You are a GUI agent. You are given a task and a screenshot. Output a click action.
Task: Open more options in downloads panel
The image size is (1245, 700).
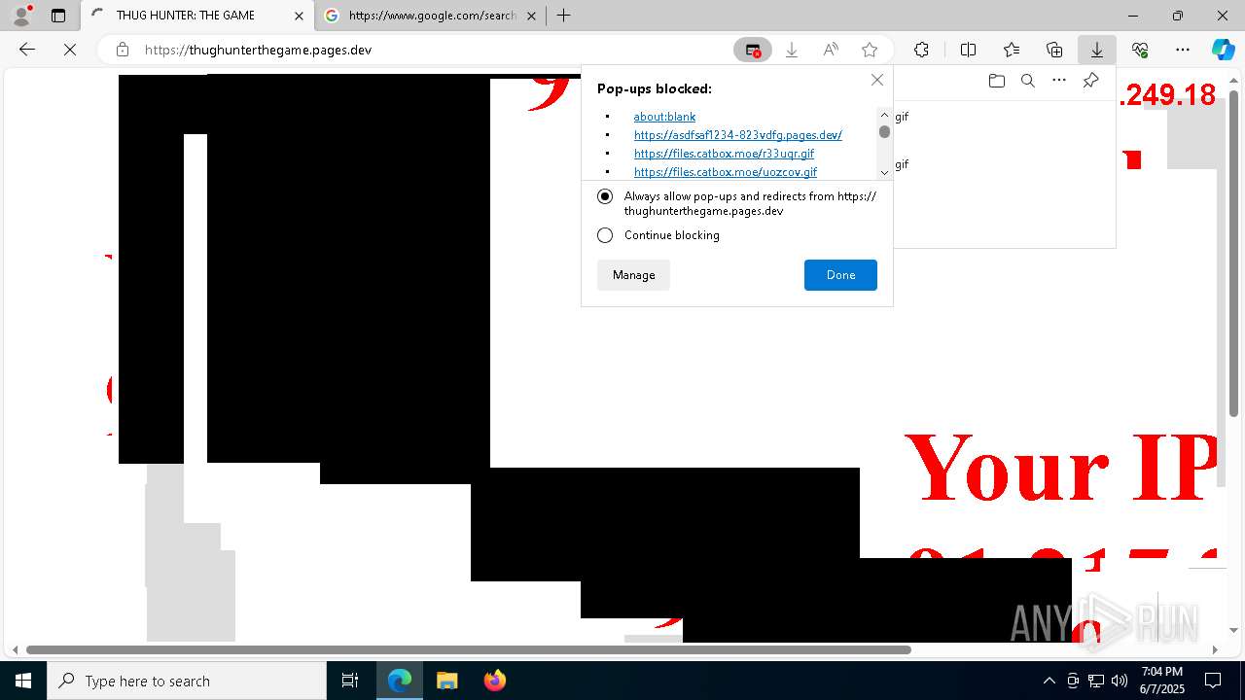coord(1059,81)
